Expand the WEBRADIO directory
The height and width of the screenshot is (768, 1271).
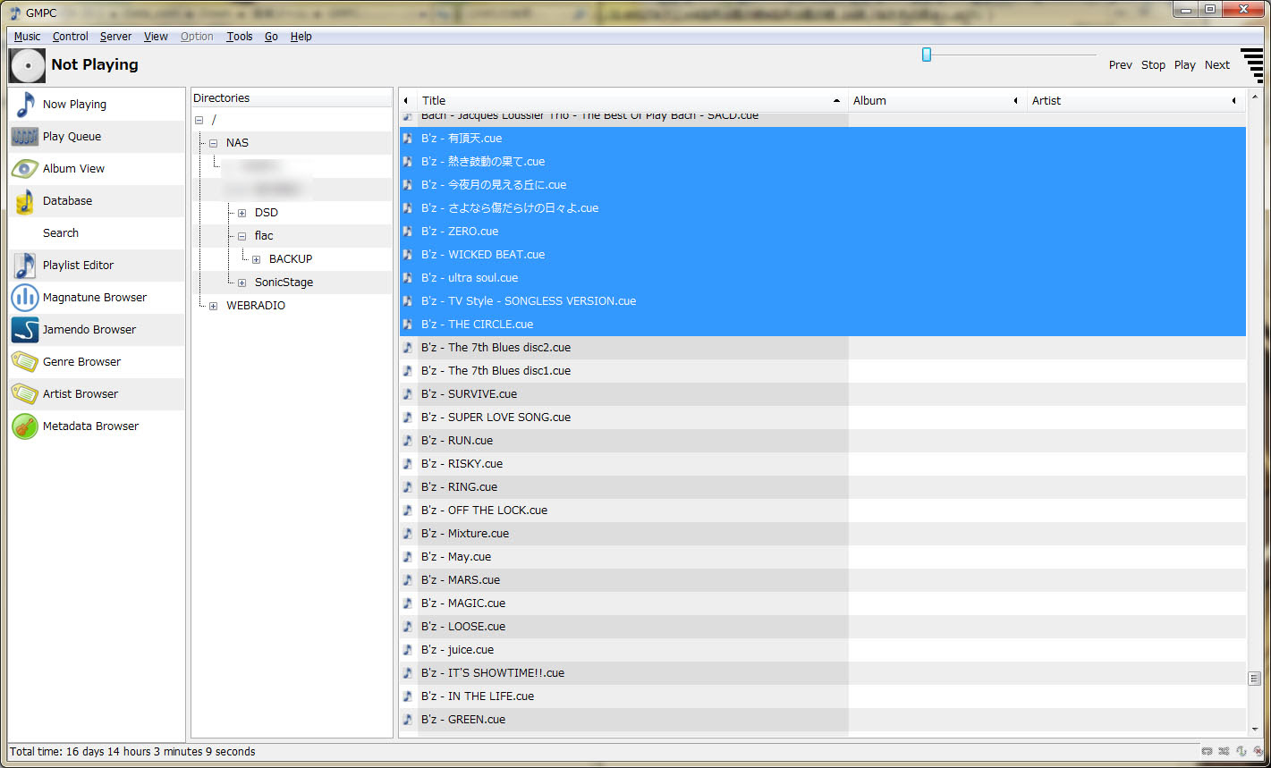(x=213, y=306)
